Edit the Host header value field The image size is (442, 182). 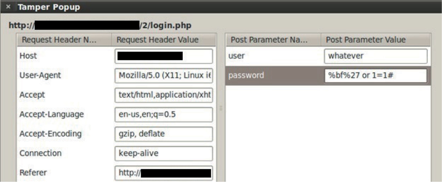click(x=164, y=56)
